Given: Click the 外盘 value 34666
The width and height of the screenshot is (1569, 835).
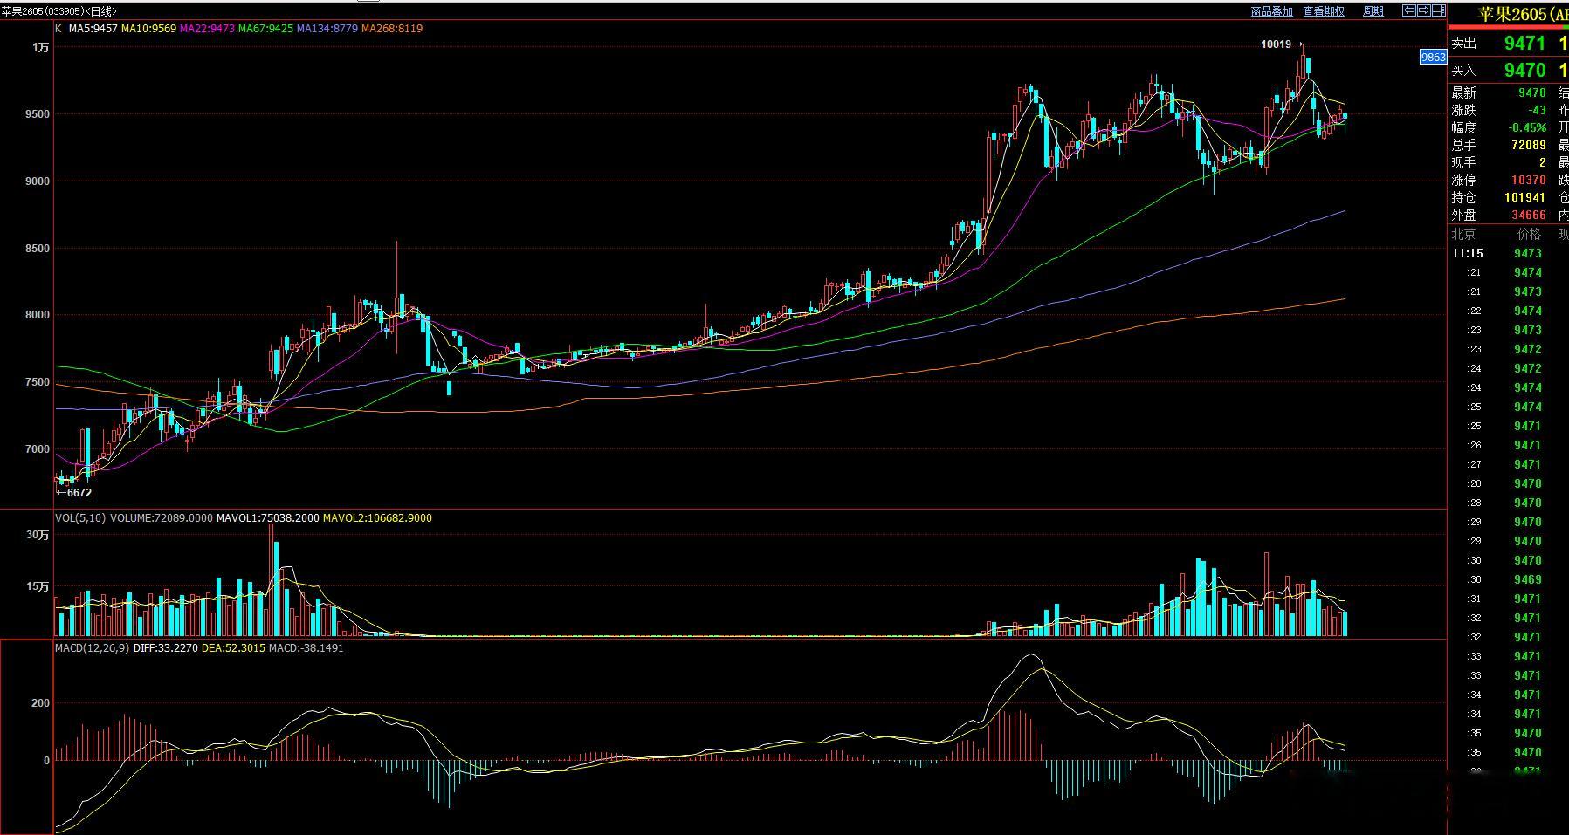Looking at the screenshot, I should pos(1529,215).
